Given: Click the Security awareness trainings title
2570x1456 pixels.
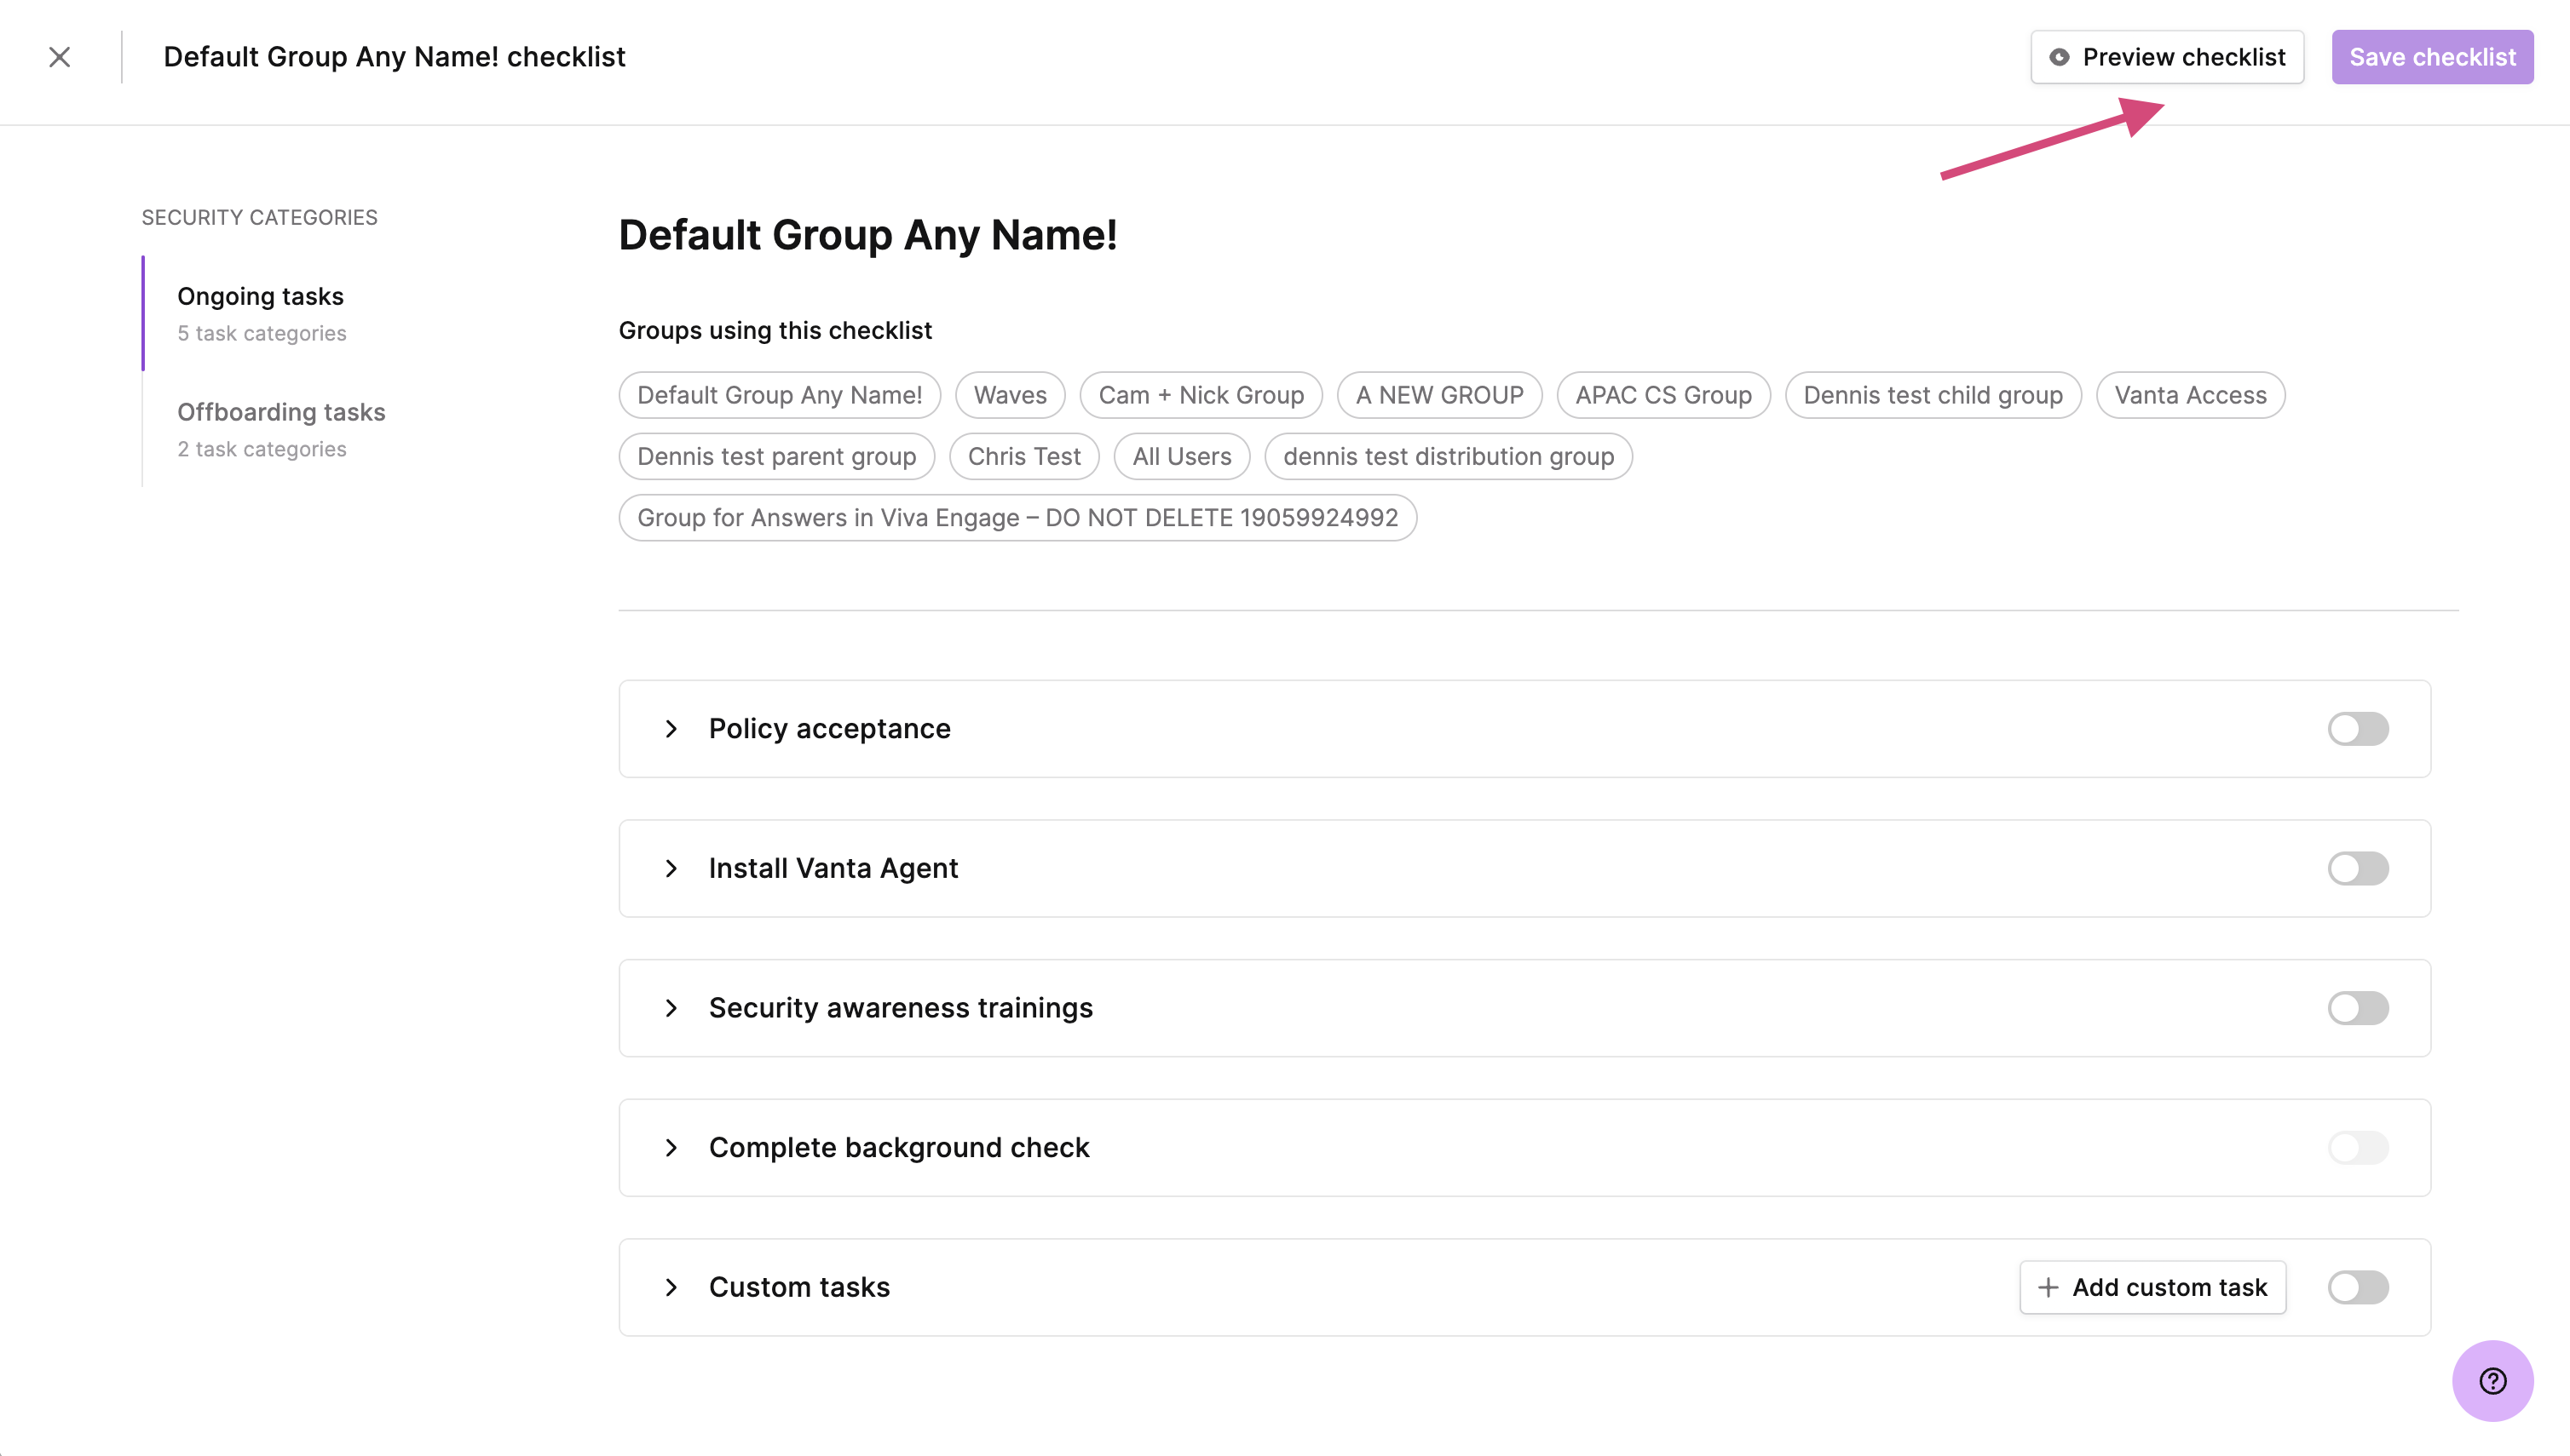Looking at the screenshot, I should [901, 1008].
